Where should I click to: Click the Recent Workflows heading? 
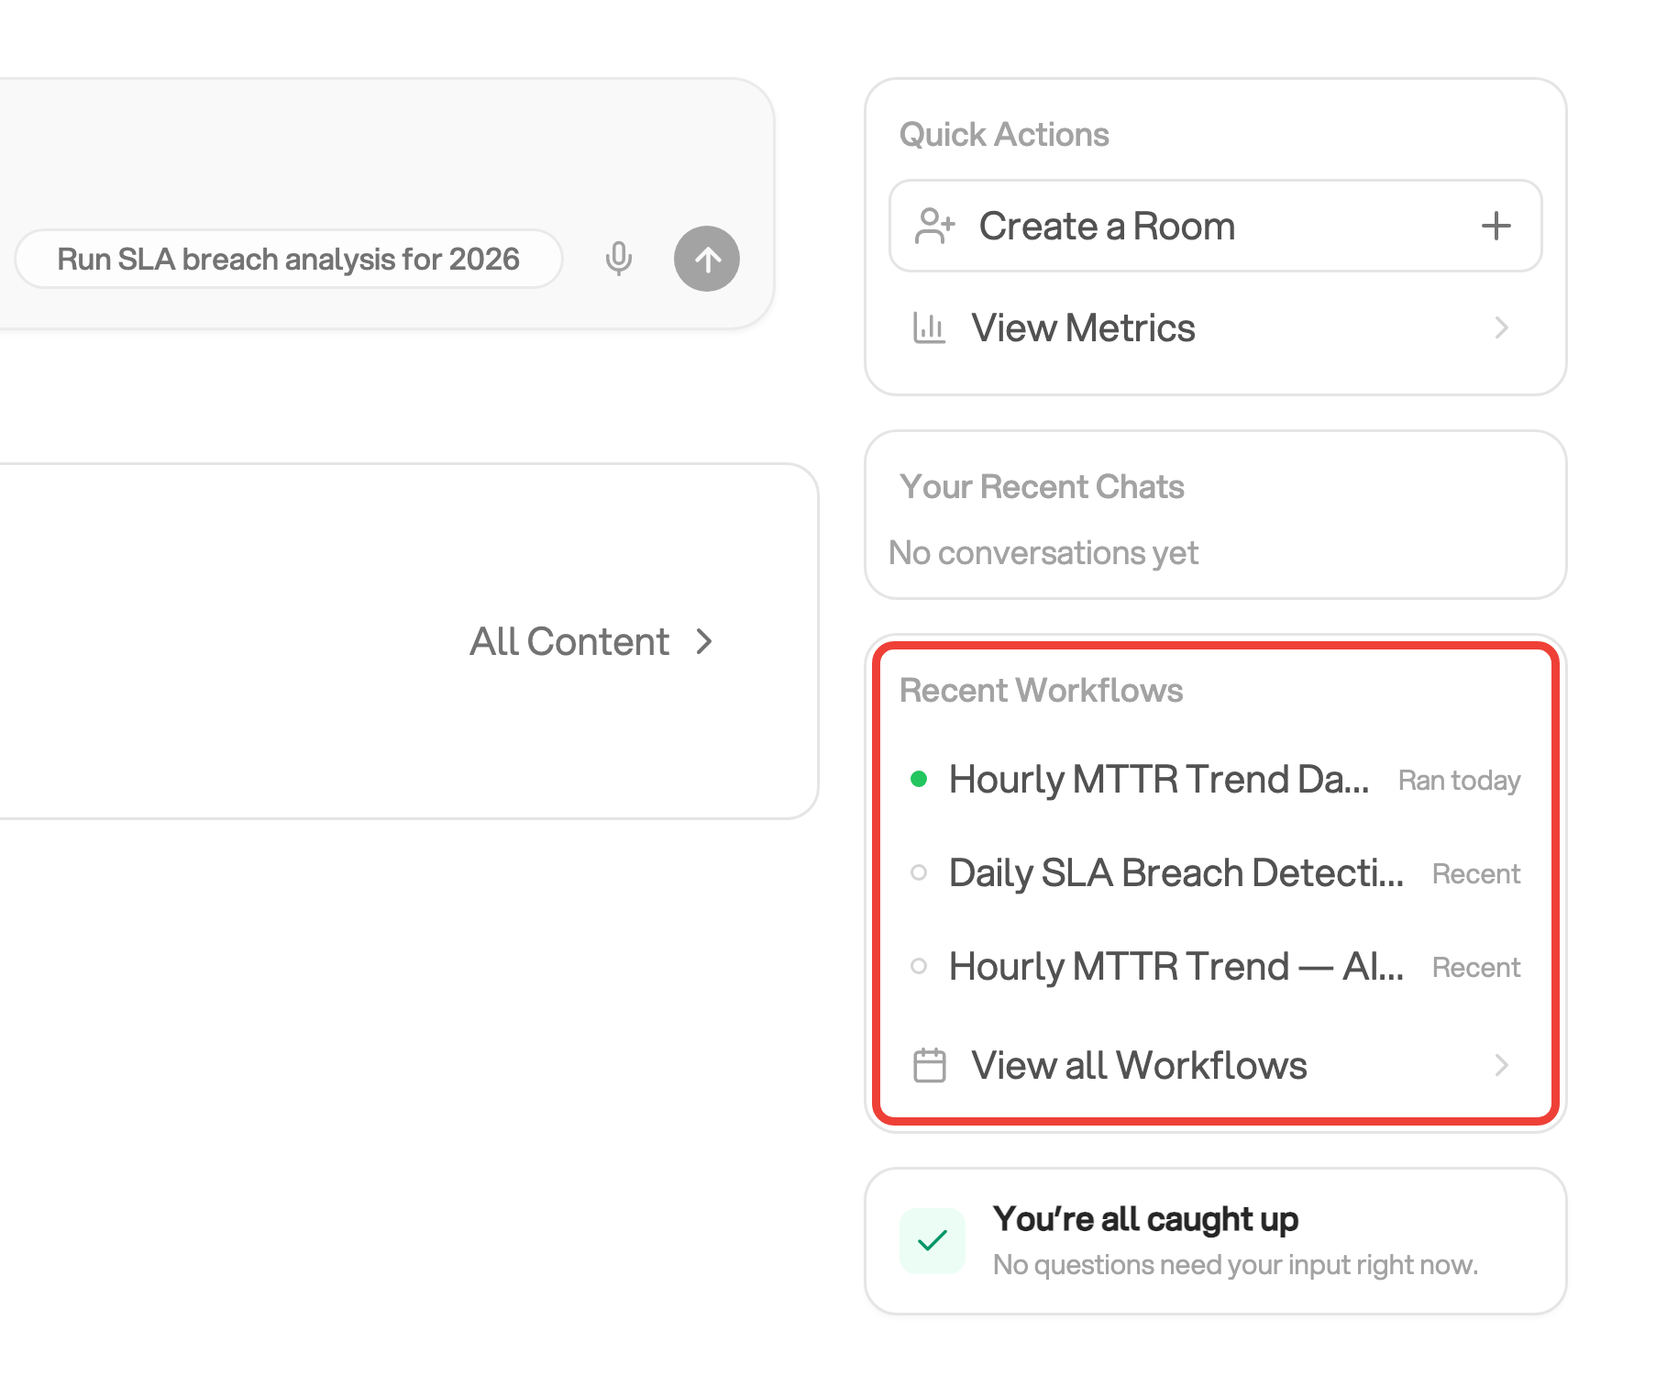[1041, 690]
